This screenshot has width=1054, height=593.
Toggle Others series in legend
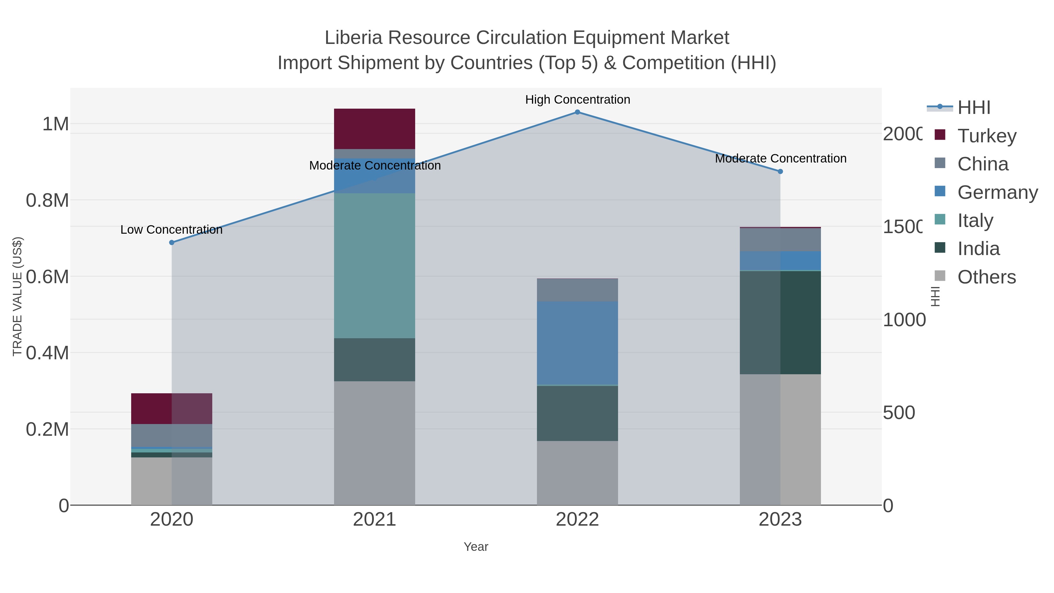[x=976, y=277]
